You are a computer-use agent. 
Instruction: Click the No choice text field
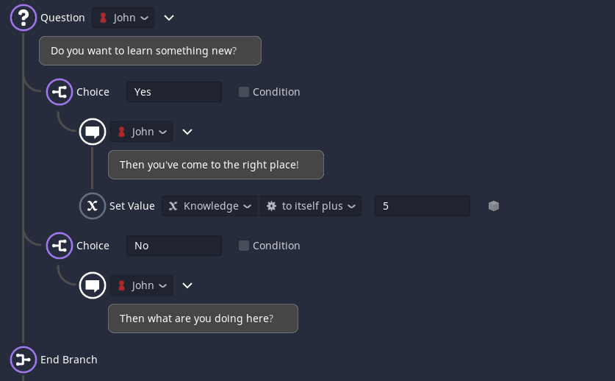pyautogui.click(x=174, y=246)
